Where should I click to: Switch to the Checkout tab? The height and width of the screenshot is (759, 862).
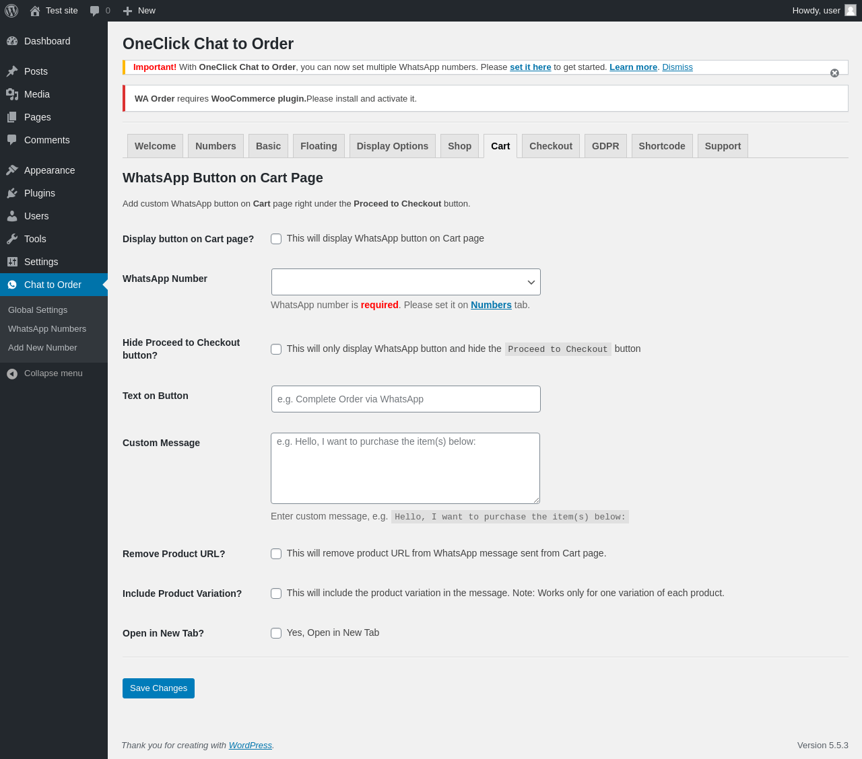coord(551,146)
